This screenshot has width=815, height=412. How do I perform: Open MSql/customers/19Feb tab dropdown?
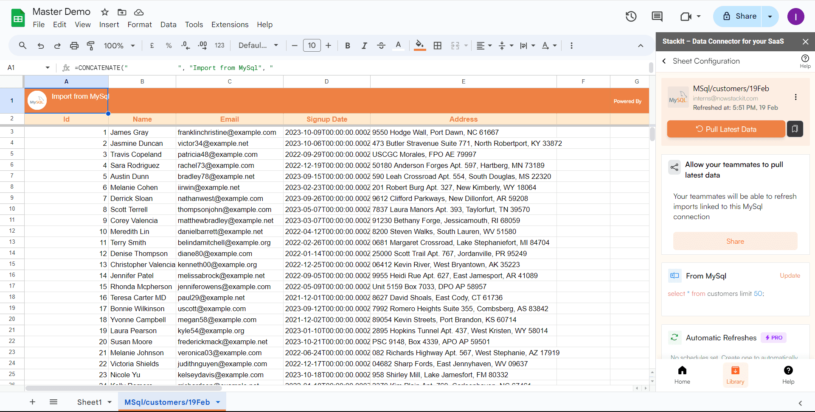(x=218, y=402)
